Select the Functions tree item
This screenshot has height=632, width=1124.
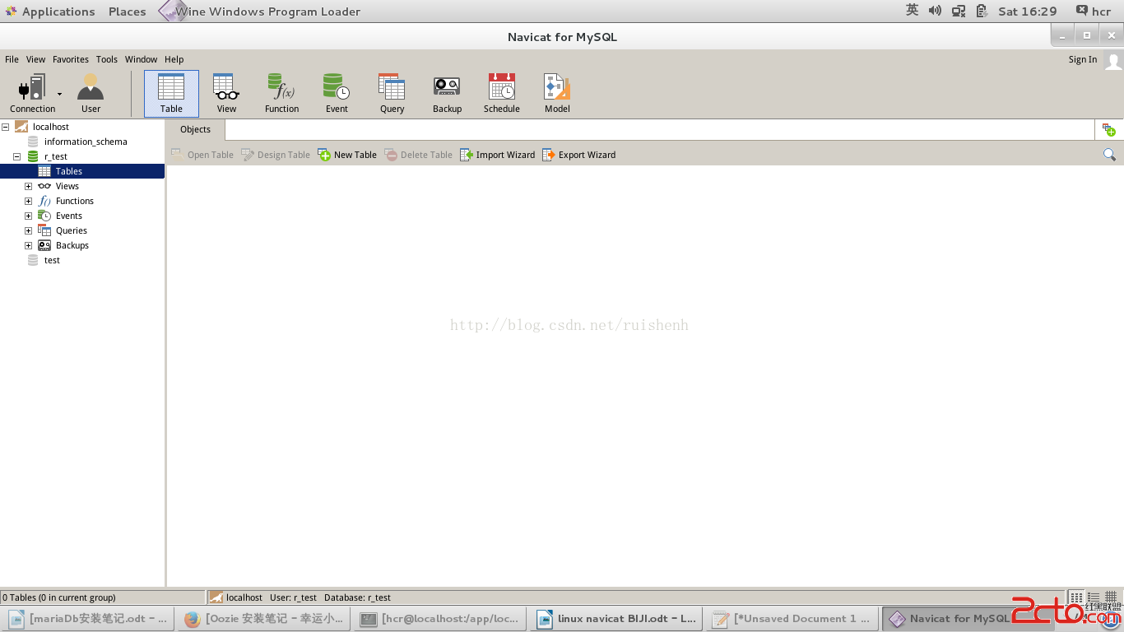74,201
